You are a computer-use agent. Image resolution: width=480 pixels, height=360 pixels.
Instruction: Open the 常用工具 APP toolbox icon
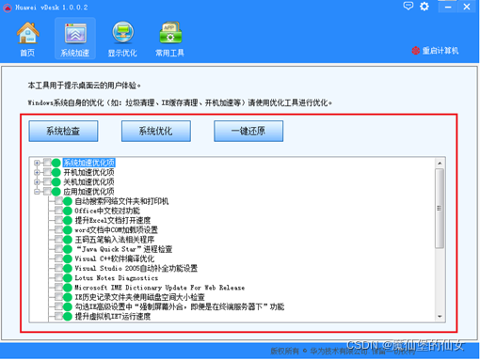point(170,33)
